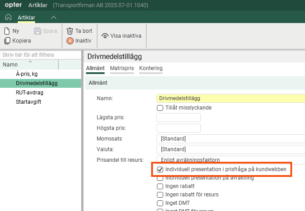305x211 pixels.
Task: Open the Momssats dropdown
Action: pos(231,139)
